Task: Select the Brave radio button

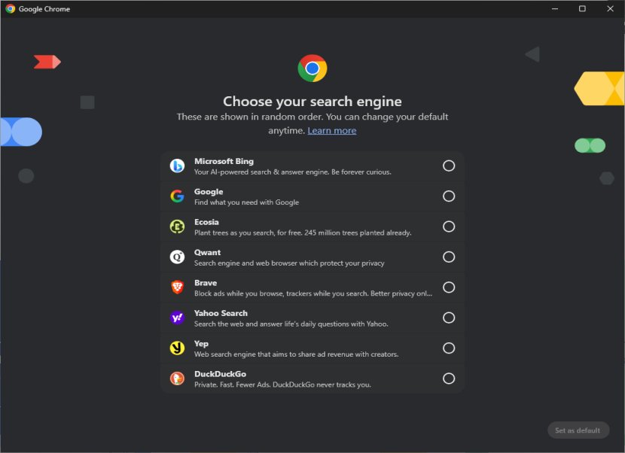Action: pos(449,287)
